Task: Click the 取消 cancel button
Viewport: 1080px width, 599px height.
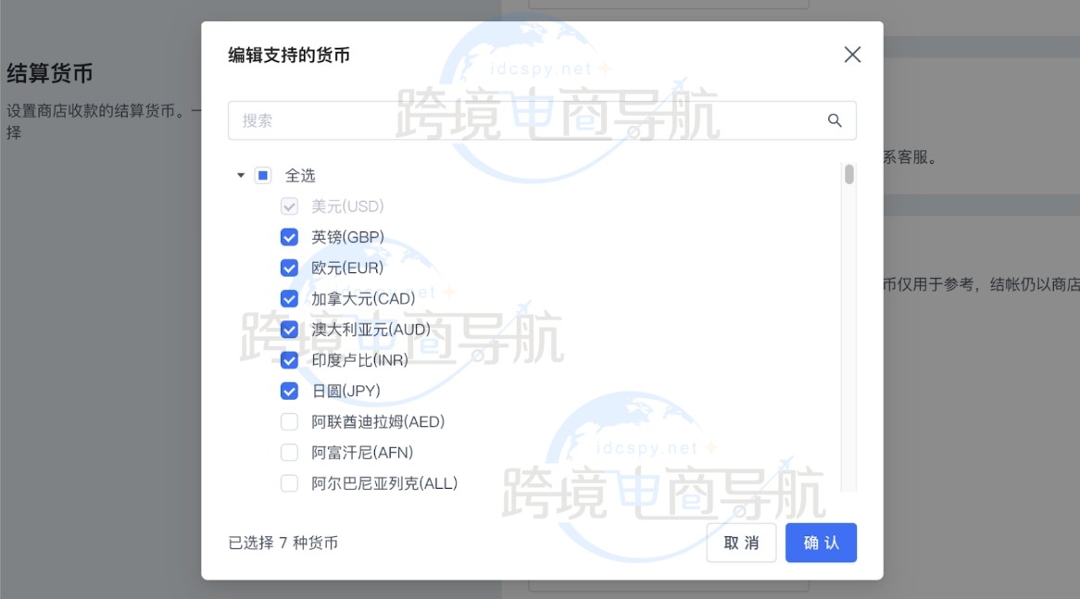Action: click(741, 543)
